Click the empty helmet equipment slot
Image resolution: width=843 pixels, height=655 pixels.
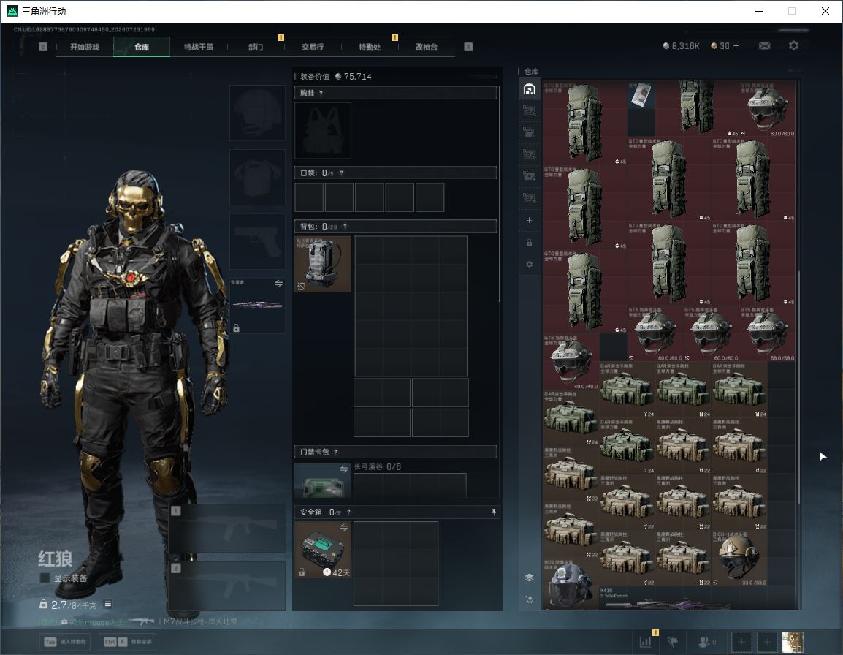click(x=258, y=113)
